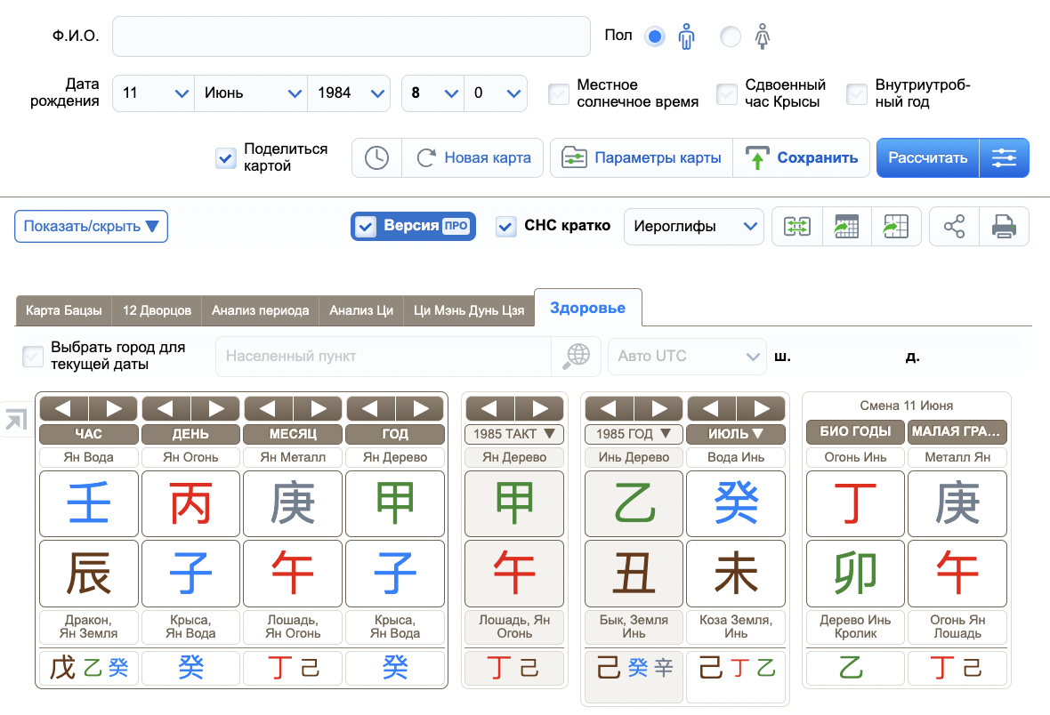This screenshot has height=715, width=1050.
Task: Uncheck the 'Поделиться картой' checkbox
Action: tap(226, 158)
